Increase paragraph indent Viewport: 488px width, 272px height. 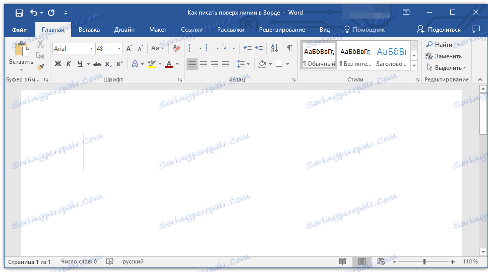point(259,48)
